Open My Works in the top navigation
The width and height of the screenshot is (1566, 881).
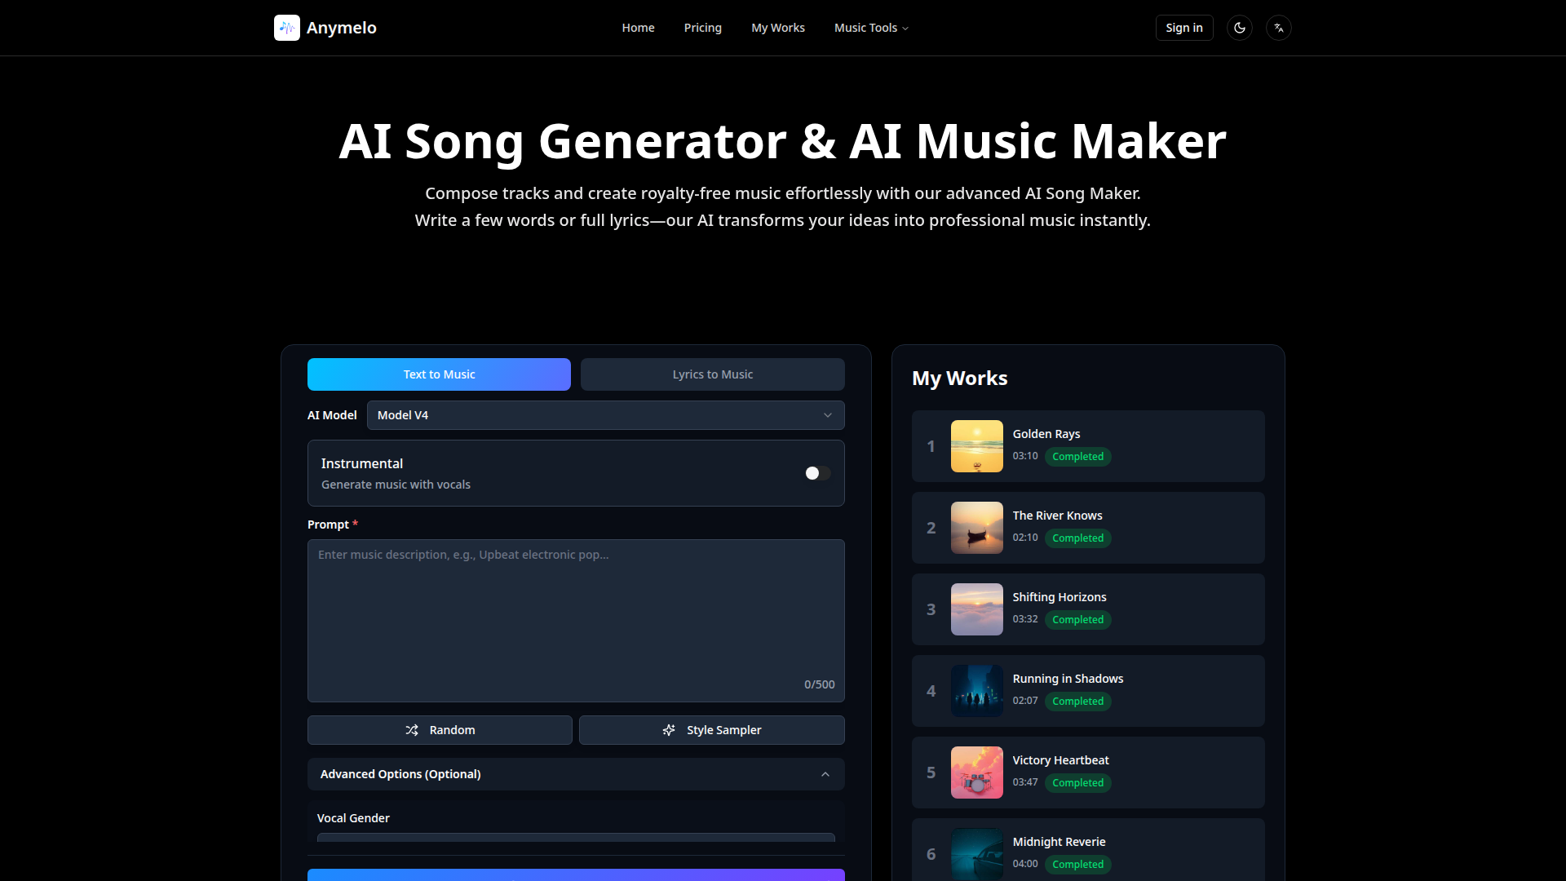tap(777, 28)
